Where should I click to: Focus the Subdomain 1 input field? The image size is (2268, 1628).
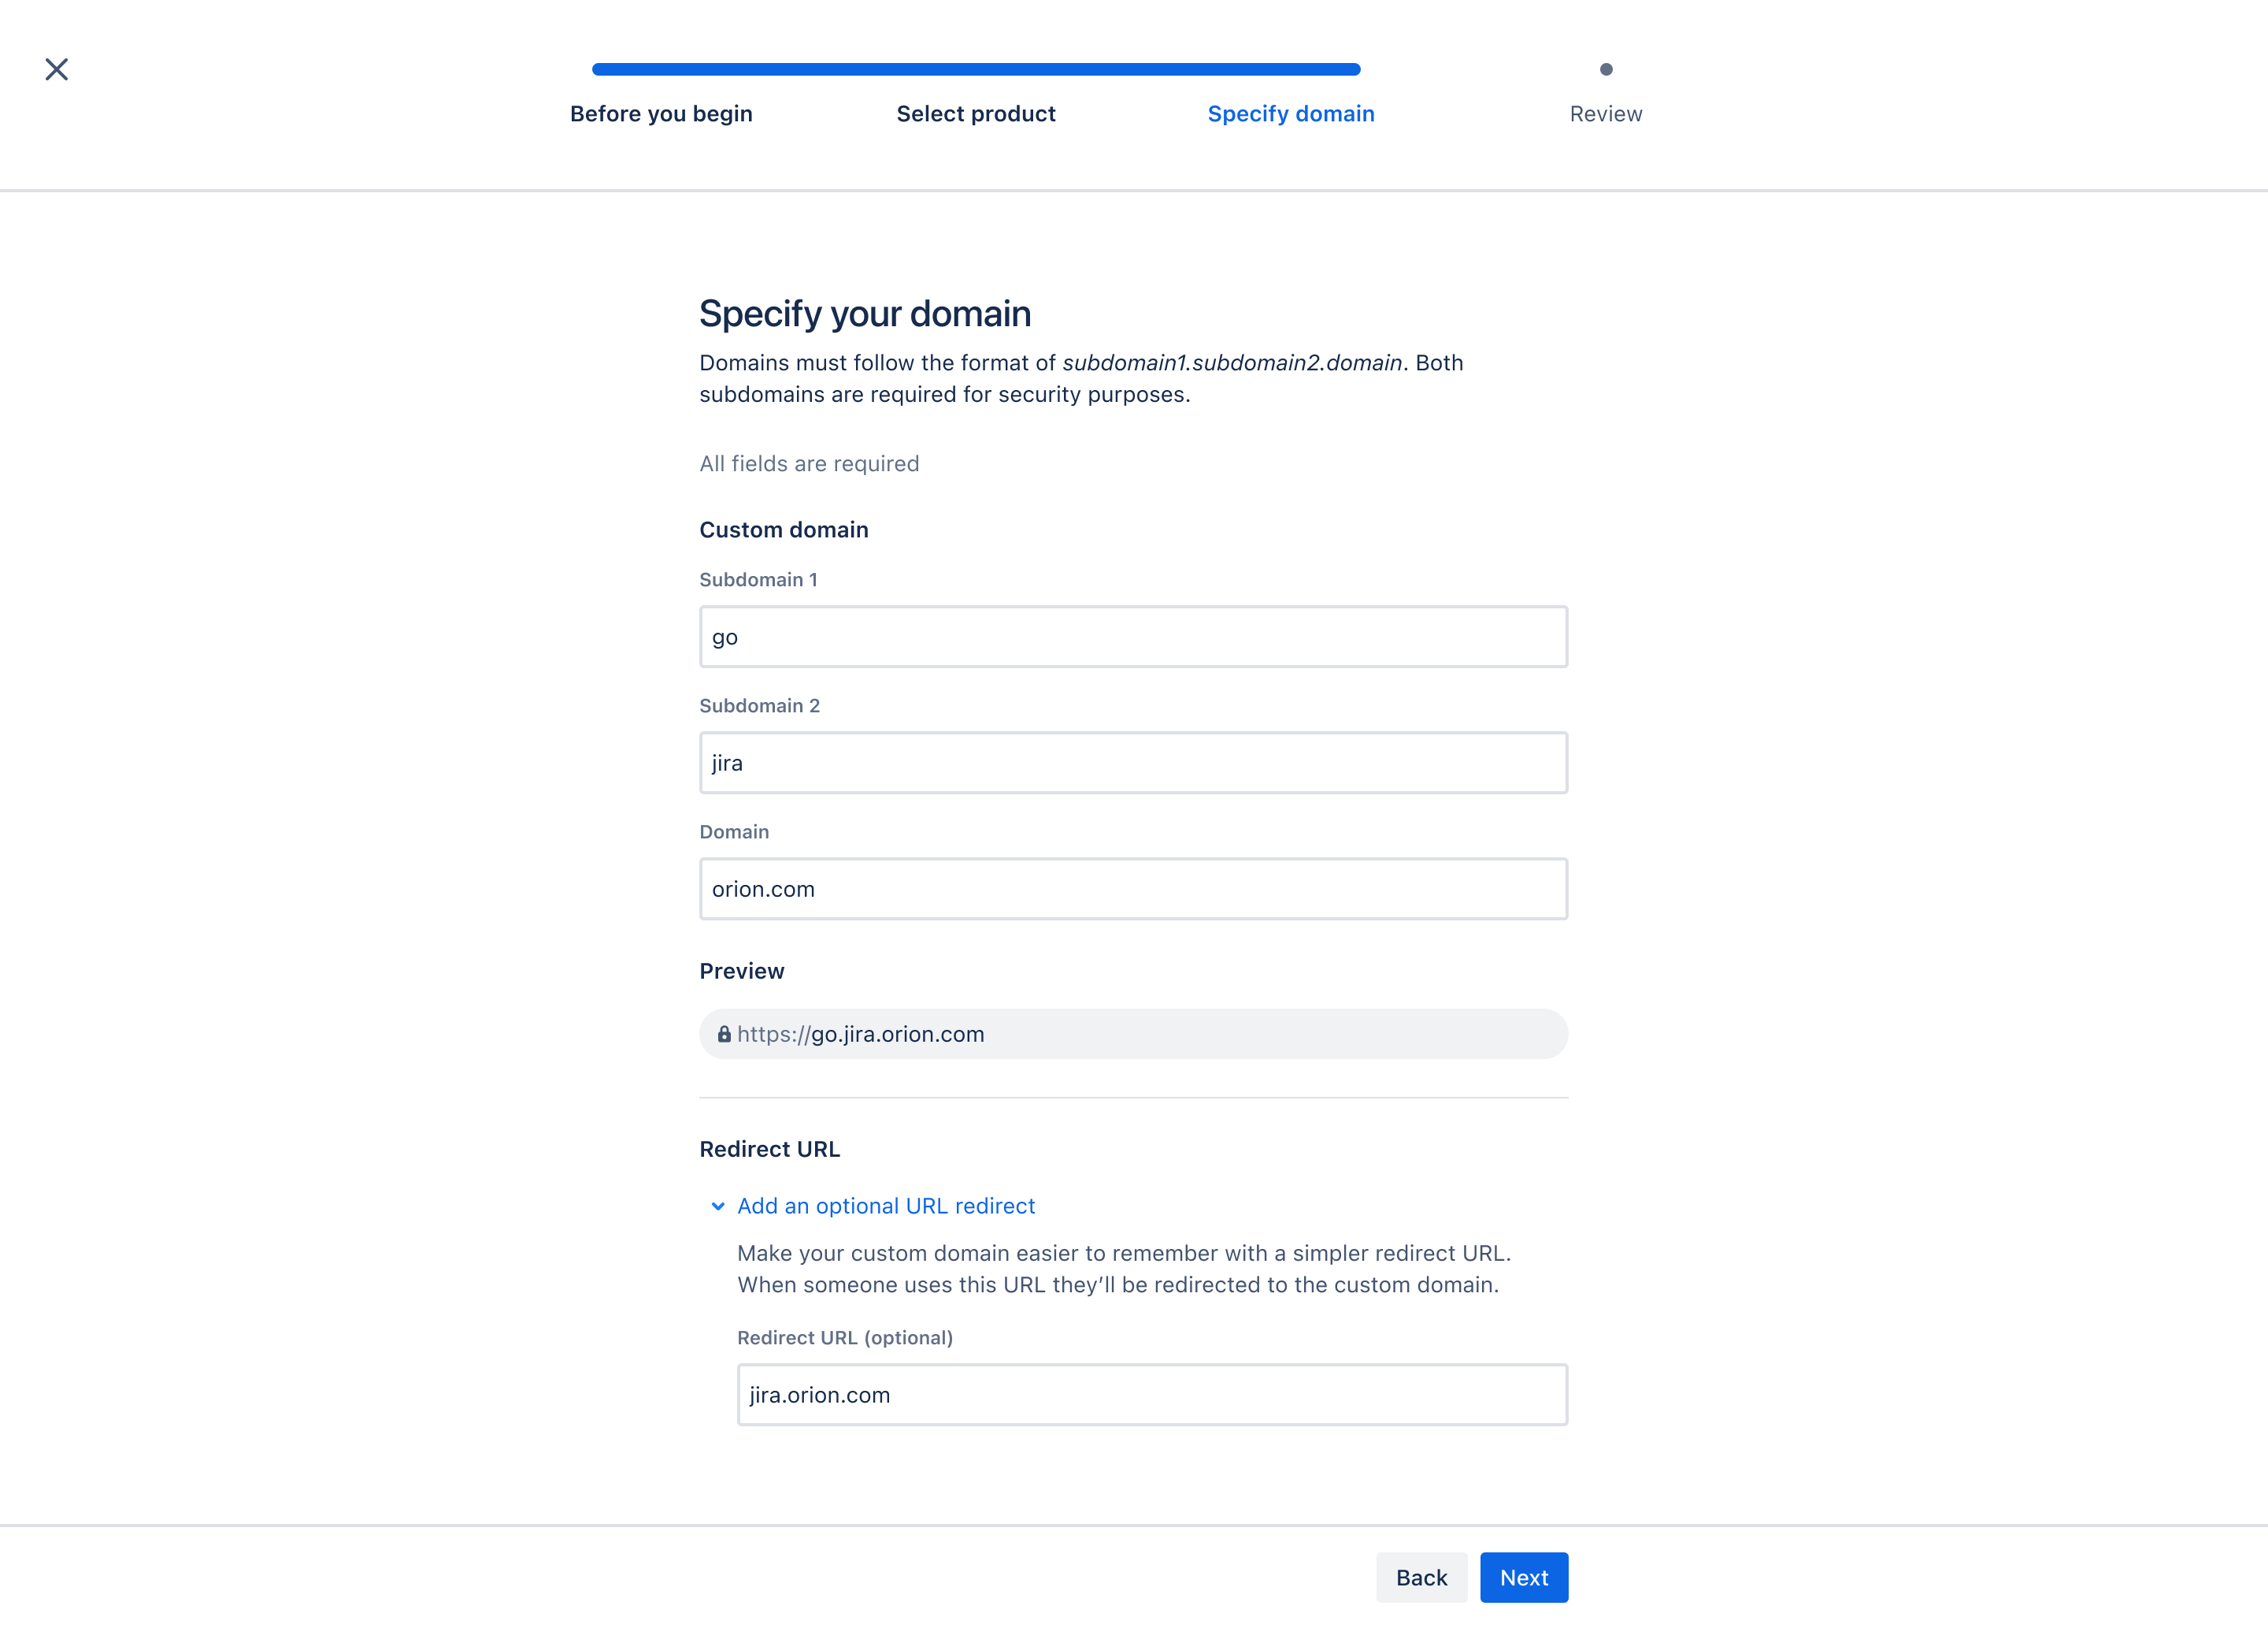click(1133, 637)
